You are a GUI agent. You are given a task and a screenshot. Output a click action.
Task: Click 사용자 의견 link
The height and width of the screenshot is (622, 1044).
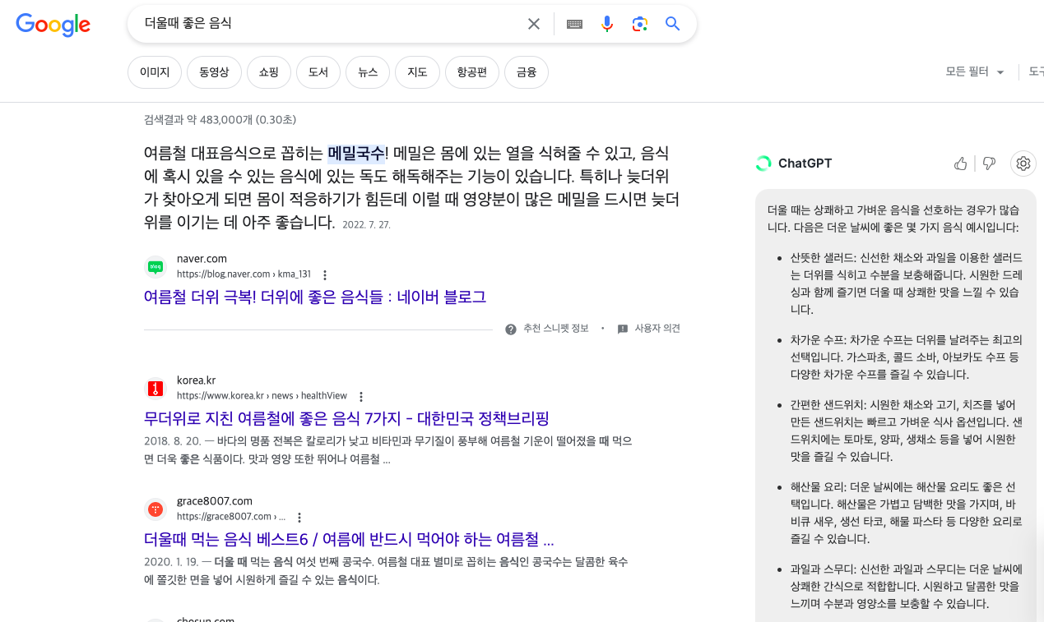click(x=657, y=329)
